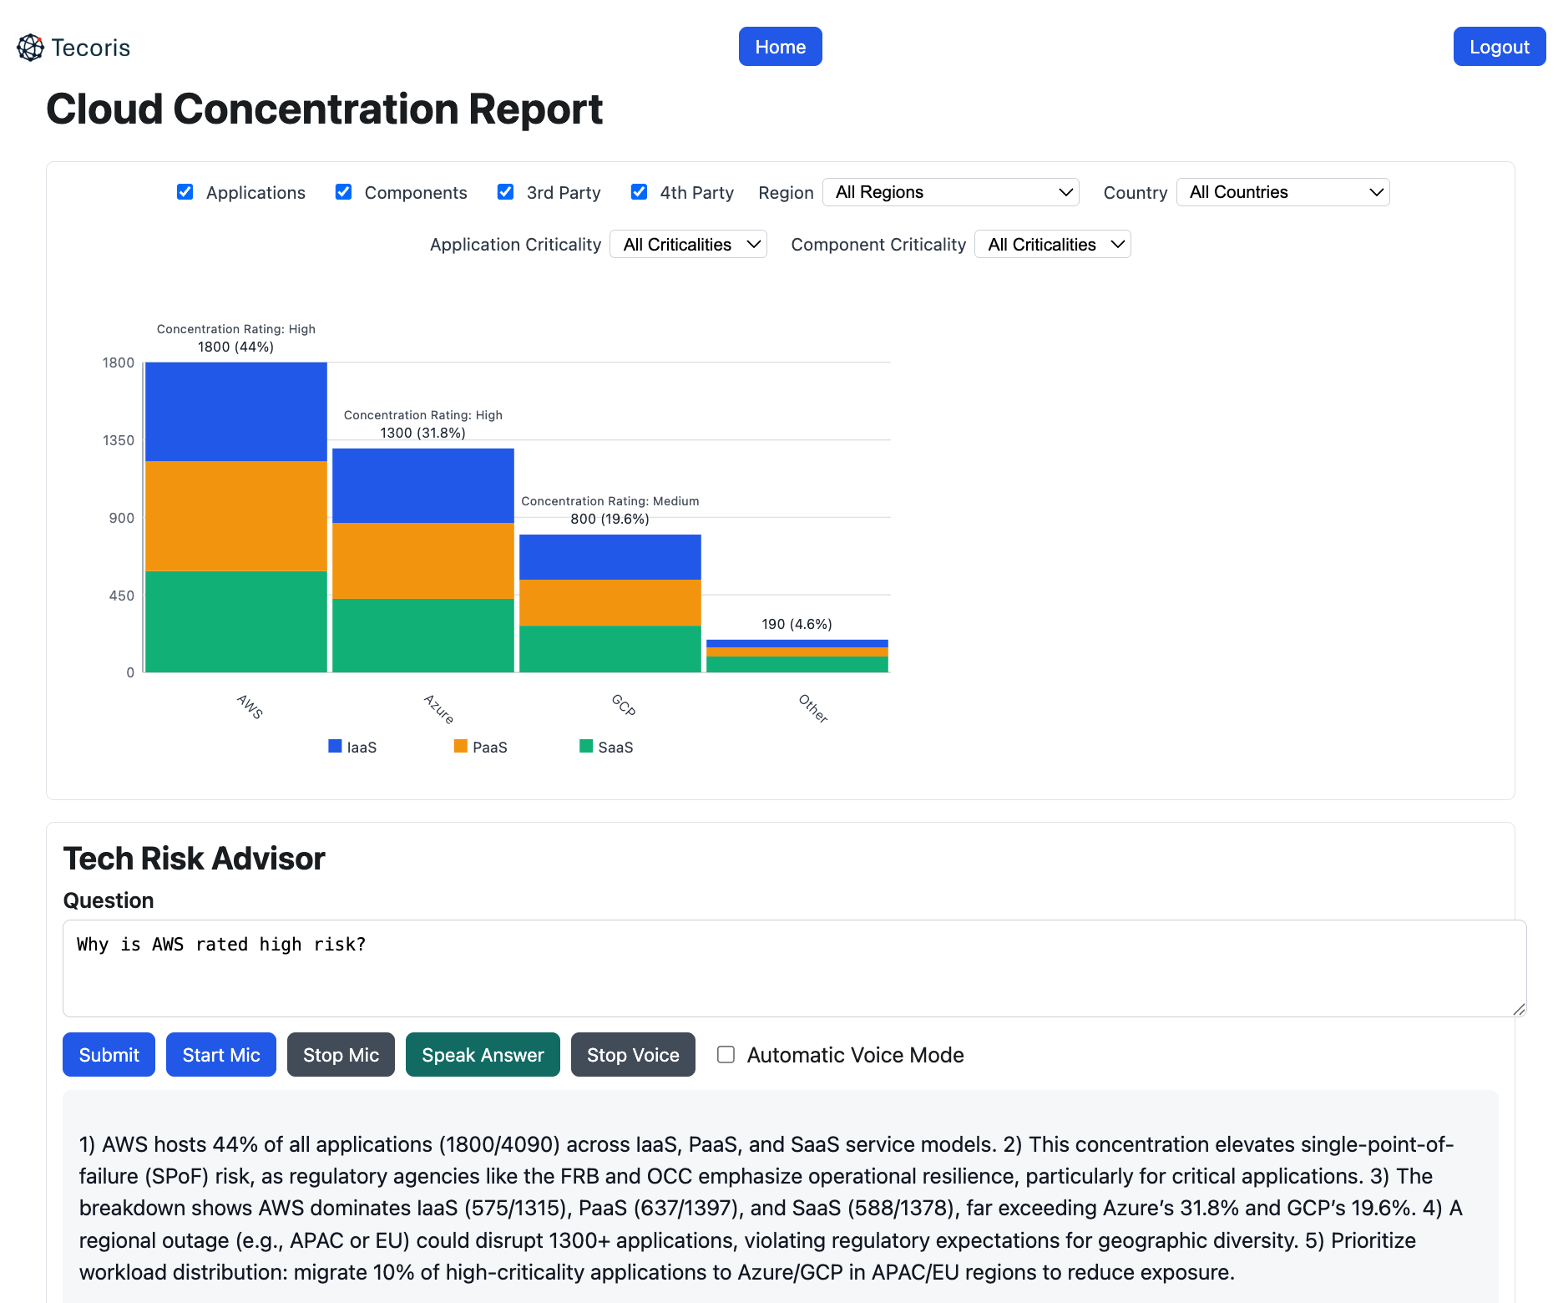Viewport: 1558px width, 1303px height.
Task: Click into the Question text area
Action: (793, 968)
